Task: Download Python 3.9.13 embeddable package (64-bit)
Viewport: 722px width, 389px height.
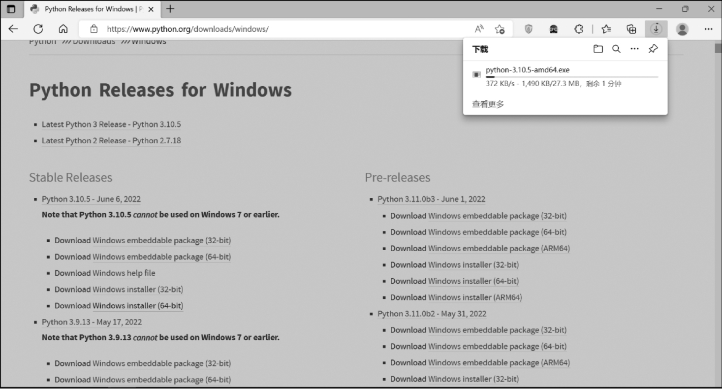Action: pos(161,380)
